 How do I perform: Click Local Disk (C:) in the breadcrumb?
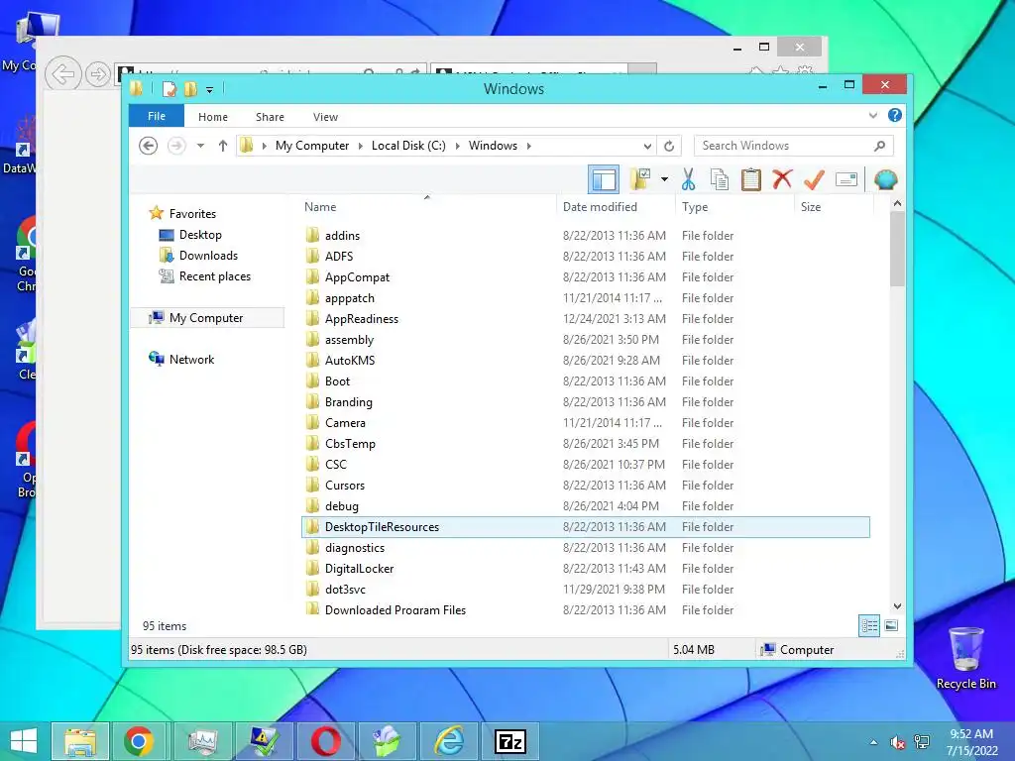pyautogui.click(x=408, y=146)
